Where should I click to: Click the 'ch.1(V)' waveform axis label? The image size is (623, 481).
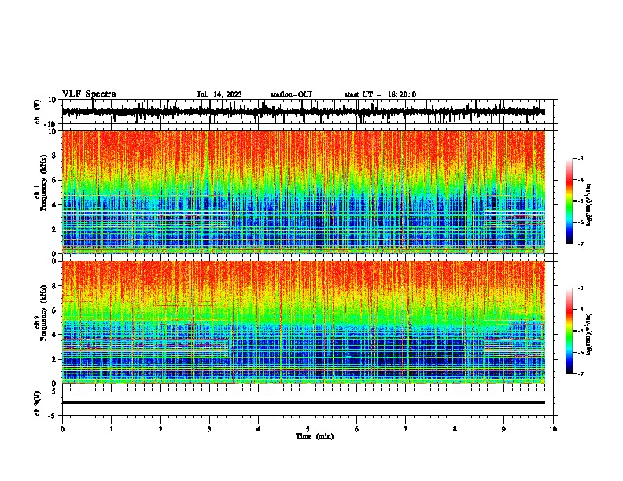tap(38, 112)
